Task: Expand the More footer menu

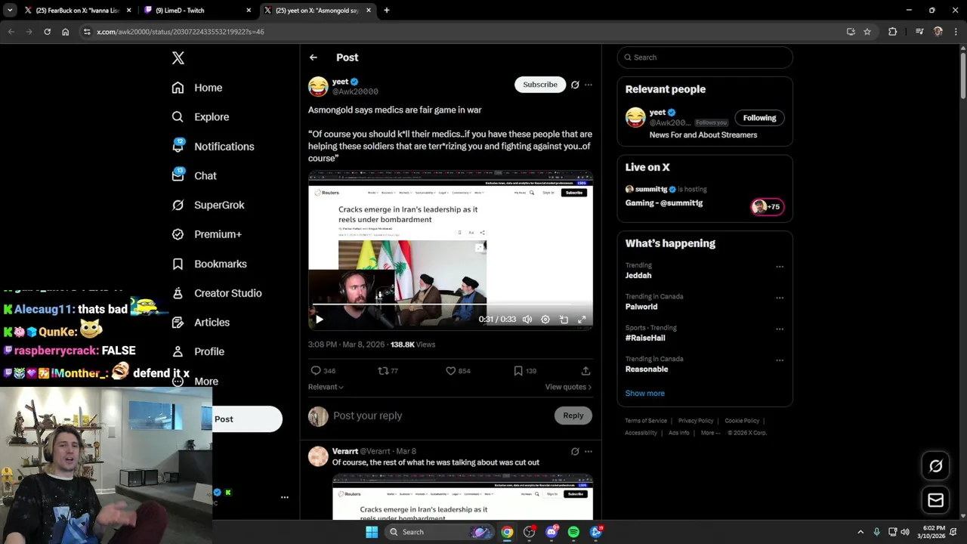Action: tap(710, 433)
